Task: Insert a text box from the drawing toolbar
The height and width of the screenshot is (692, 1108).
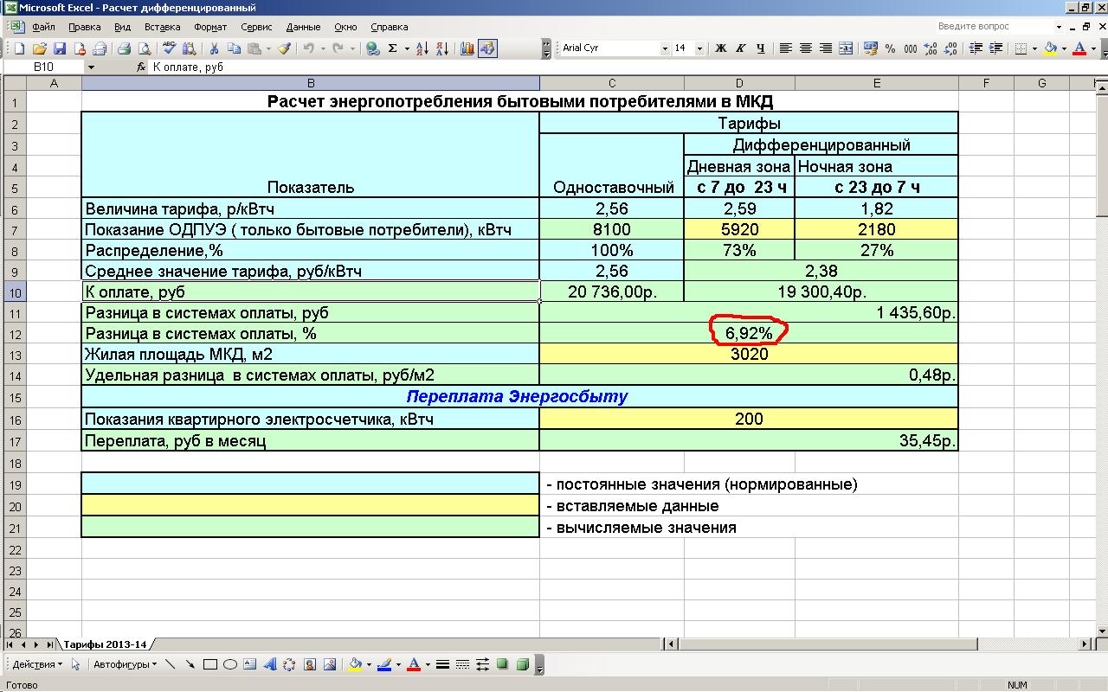Action: click(x=250, y=664)
